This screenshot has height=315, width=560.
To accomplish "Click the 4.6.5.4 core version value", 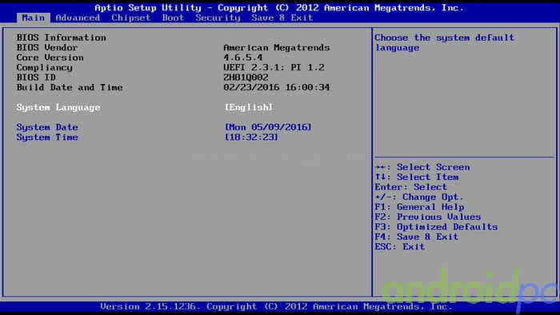I will tap(243, 58).
